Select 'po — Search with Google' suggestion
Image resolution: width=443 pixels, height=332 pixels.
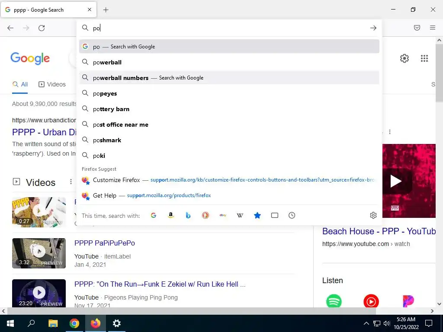229,47
